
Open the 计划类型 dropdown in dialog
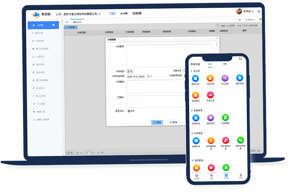click(x=130, y=71)
